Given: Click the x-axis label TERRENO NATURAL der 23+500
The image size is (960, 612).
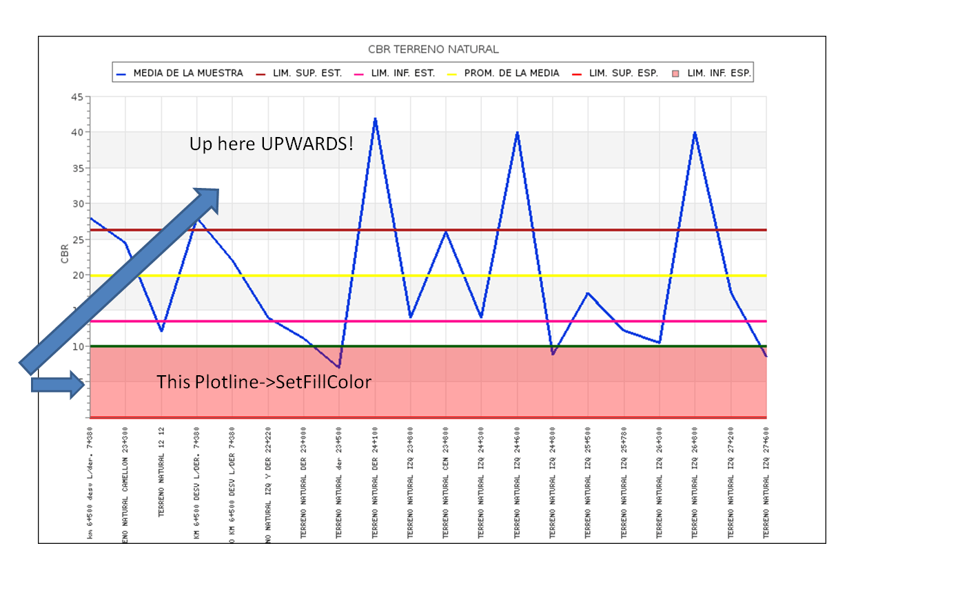Looking at the screenshot, I should [x=339, y=483].
